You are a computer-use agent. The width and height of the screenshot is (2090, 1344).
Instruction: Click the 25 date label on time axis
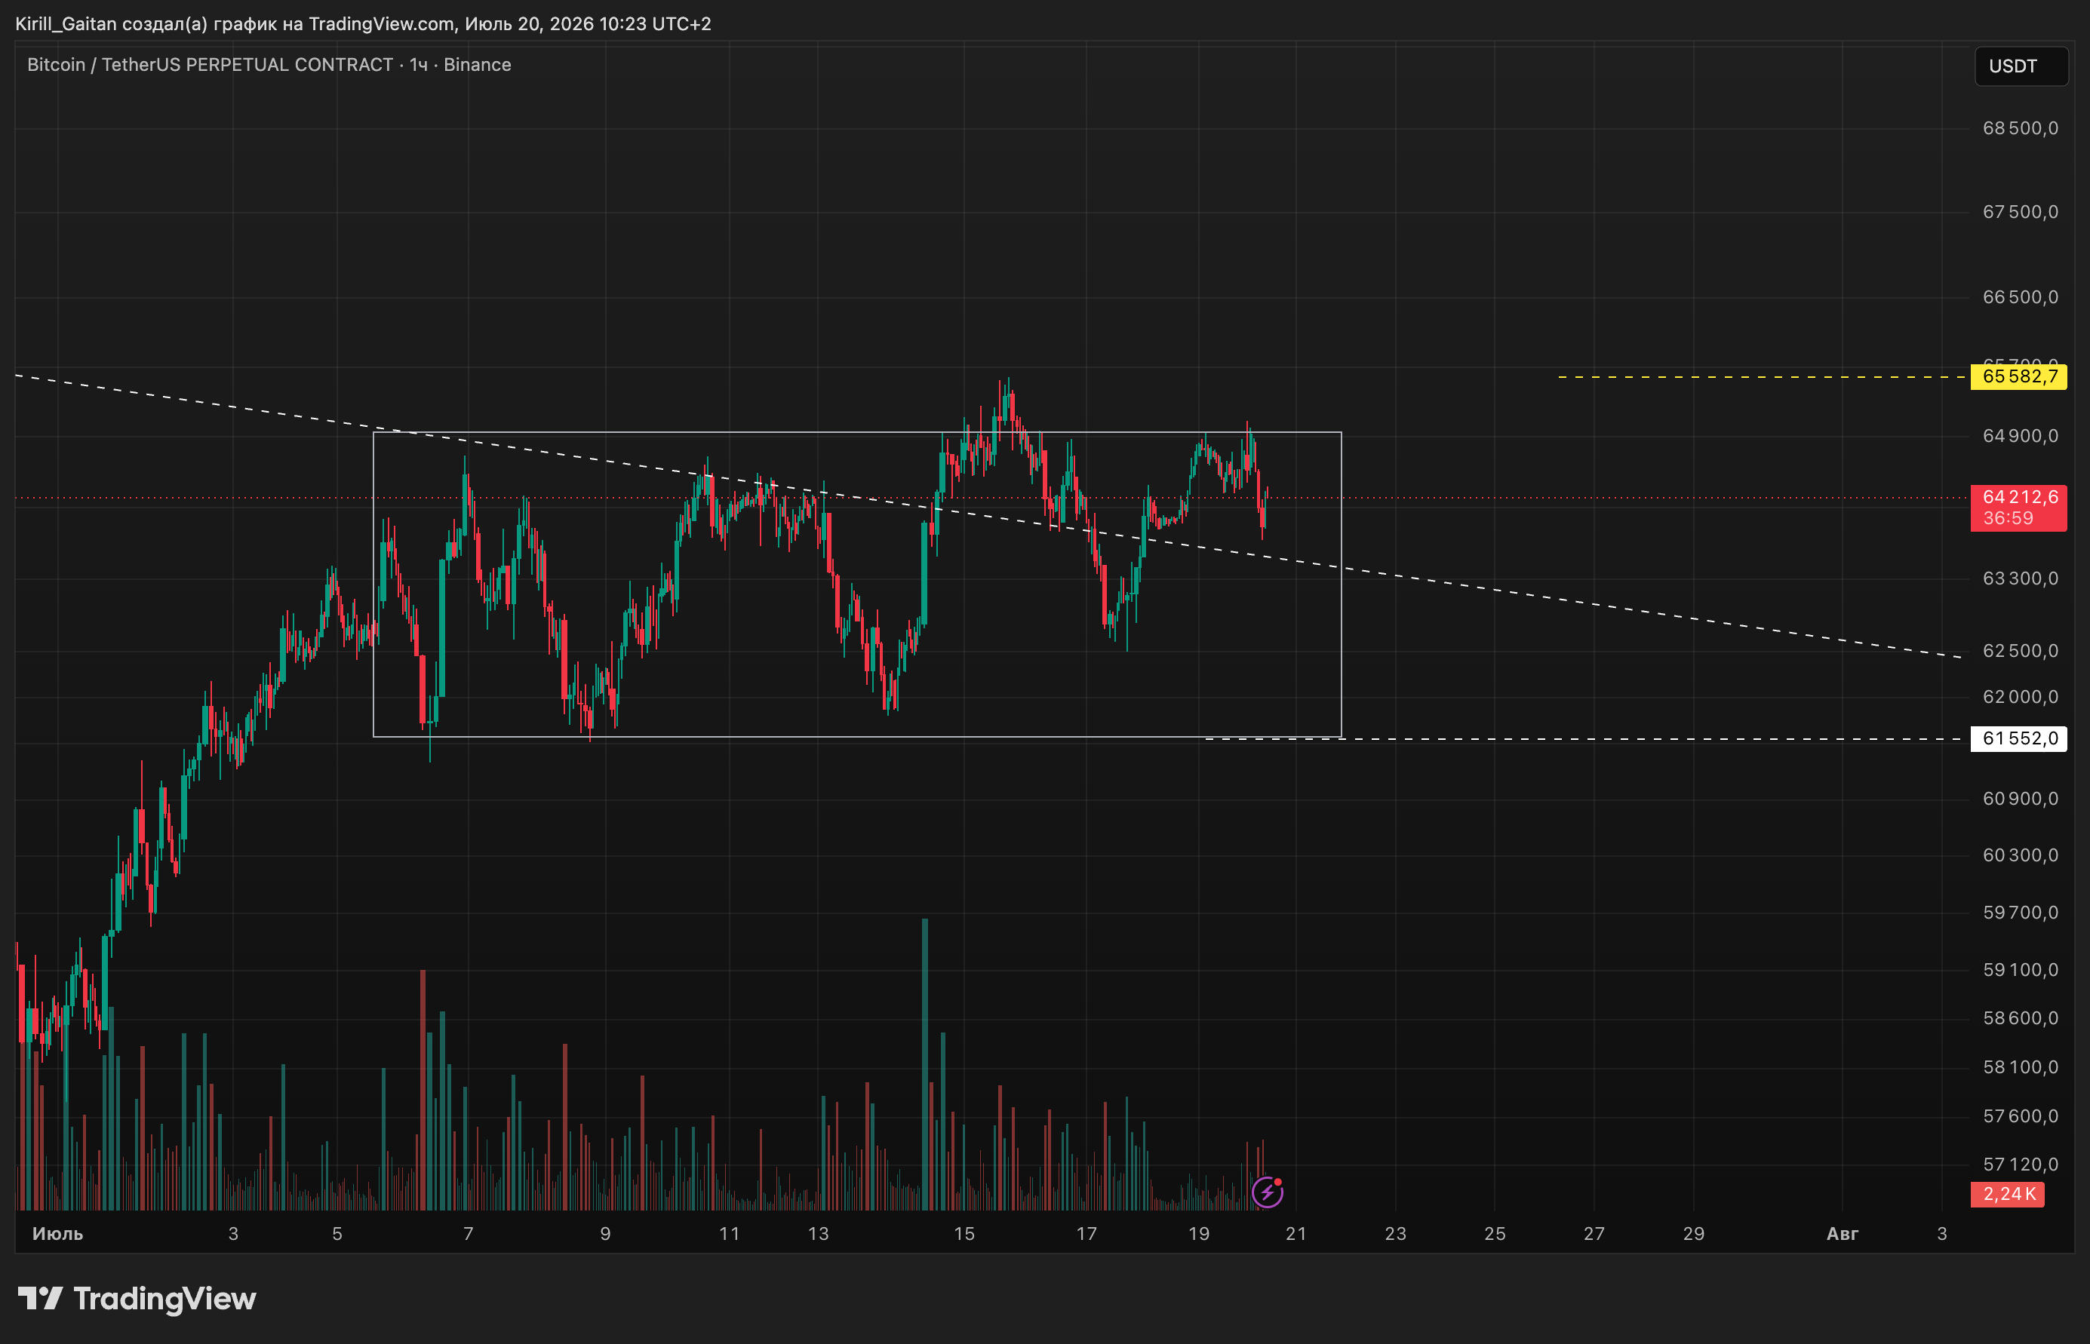[x=1495, y=1234]
